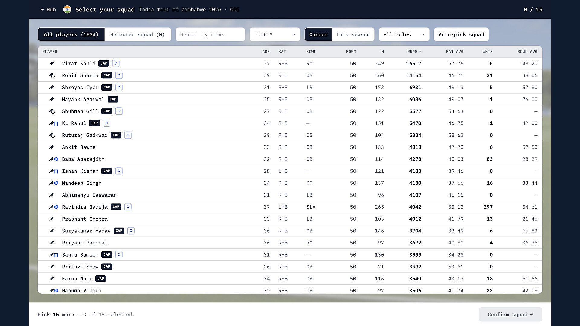
Task: Click the bat icon beside Abhimanyu Easwaran
Action: tap(52, 195)
